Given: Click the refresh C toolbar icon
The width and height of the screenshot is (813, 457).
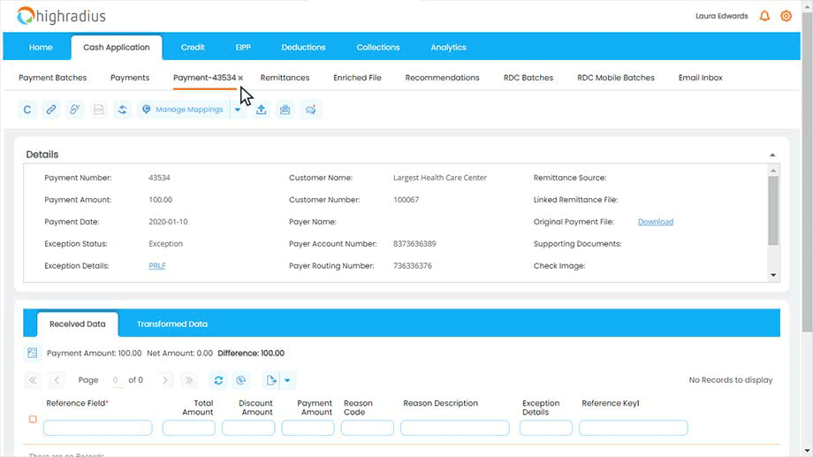Looking at the screenshot, I should pyautogui.click(x=27, y=110).
